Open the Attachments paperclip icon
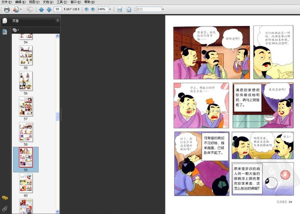Screen dimensions: 300x214 tap(5, 209)
